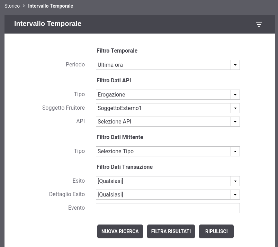278x247 pixels.
Task: Expand the Esito dropdown arrow
Action: (x=235, y=181)
